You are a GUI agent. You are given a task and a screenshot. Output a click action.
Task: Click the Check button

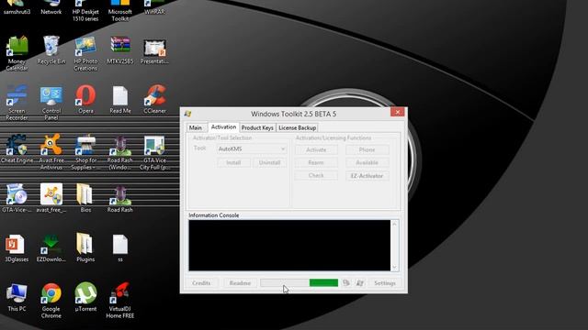click(x=316, y=175)
